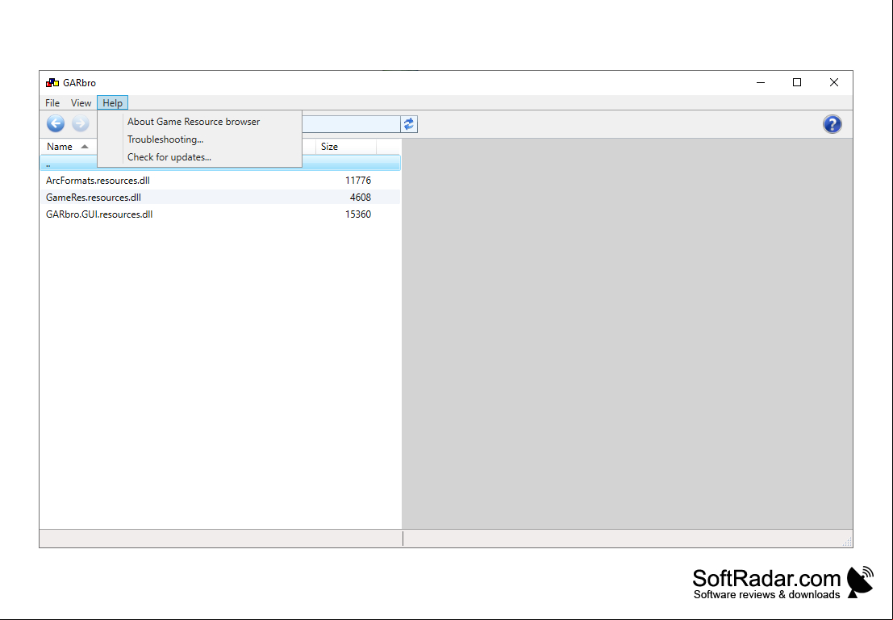
Task: Click the grey preview pane
Action: 627,334
